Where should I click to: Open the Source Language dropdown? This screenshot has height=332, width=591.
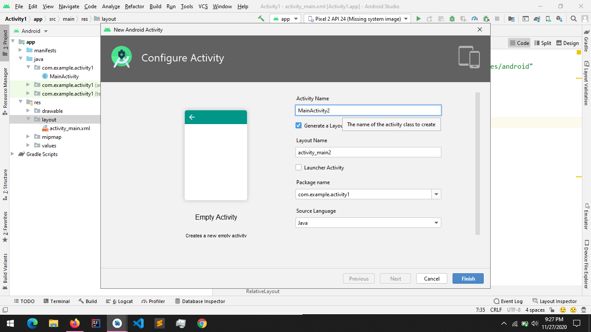click(x=436, y=223)
